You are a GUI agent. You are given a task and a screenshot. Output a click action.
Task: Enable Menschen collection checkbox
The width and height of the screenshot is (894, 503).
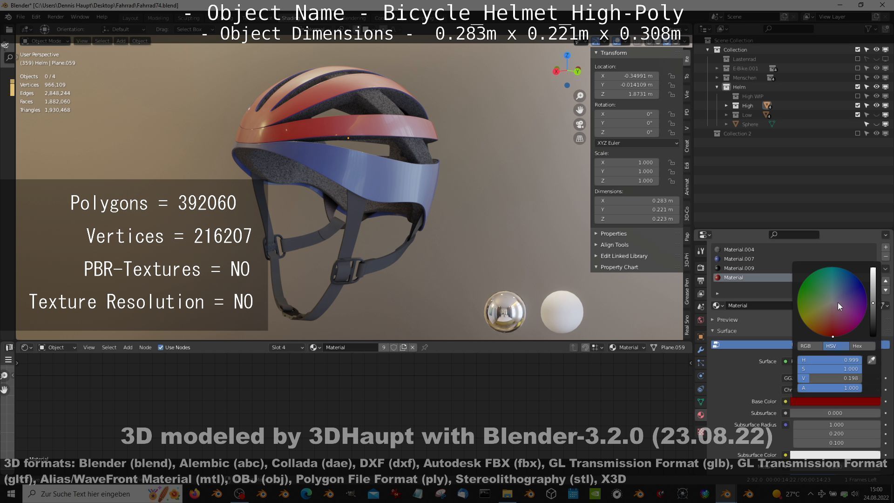[858, 78]
